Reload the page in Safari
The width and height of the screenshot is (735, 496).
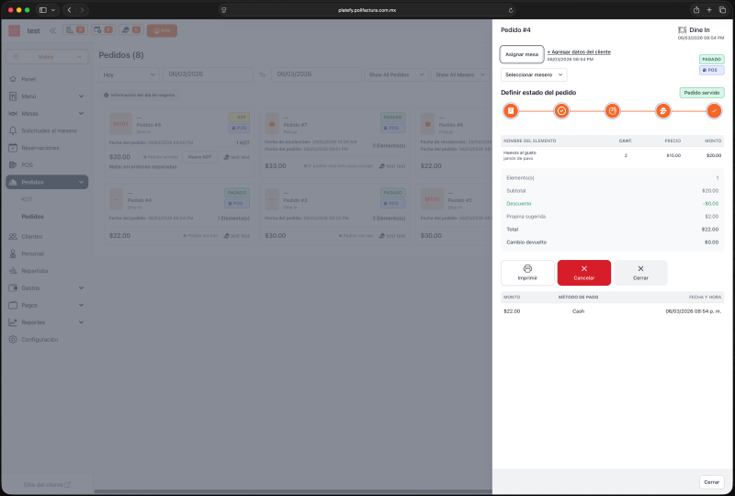click(x=511, y=10)
